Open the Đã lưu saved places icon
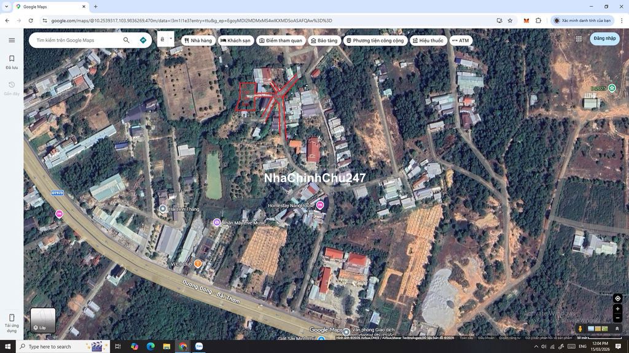This screenshot has height=353, width=629. [x=12, y=61]
